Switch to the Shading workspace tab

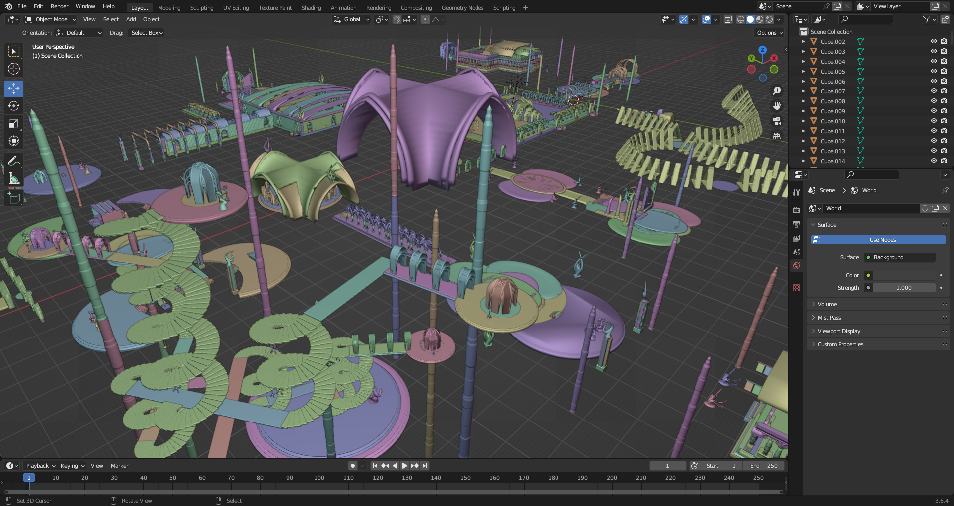pyautogui.click(x=311, y=8)
